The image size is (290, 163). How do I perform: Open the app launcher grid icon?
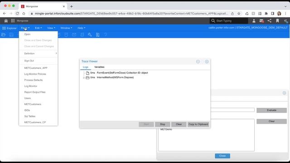tap(13, 21)
